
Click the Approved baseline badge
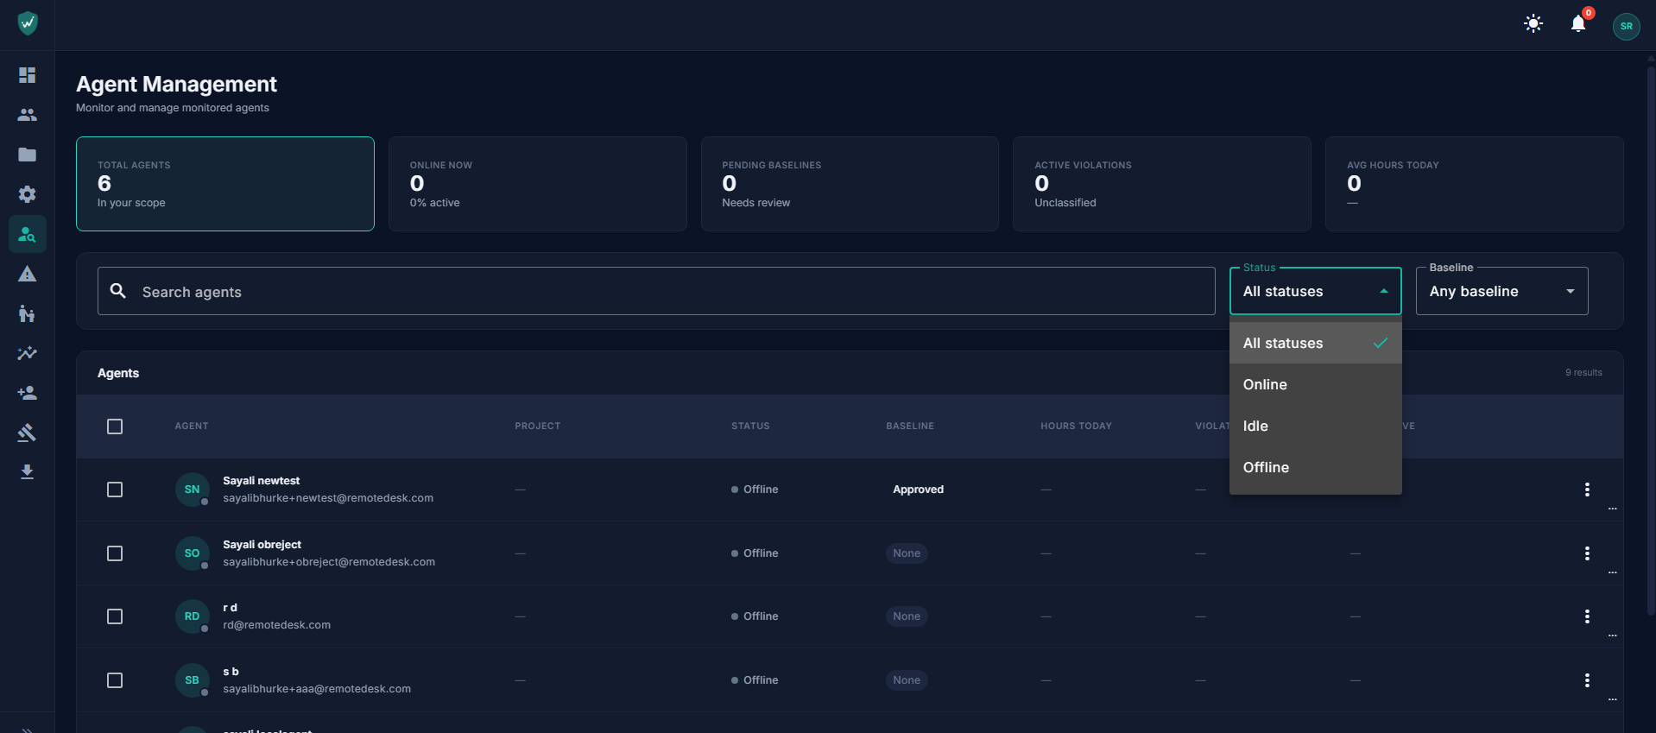click(x=918, y=490)
